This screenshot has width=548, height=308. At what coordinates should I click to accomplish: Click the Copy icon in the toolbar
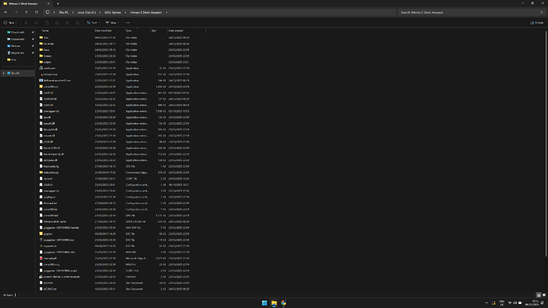37,23
